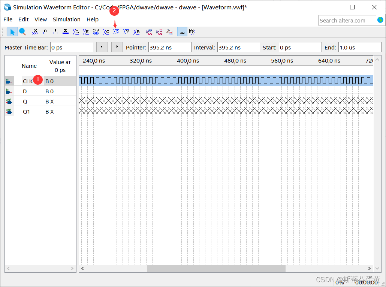This screenshot has height=287, width=386.
Task: Open the View menu
Action: point(40,19)
